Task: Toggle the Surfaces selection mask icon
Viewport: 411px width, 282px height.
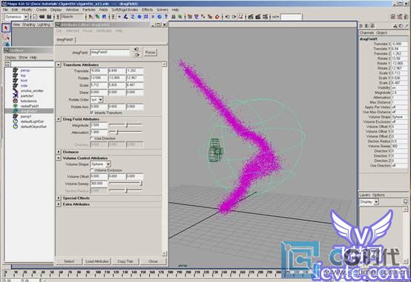Action: [139, 17]
